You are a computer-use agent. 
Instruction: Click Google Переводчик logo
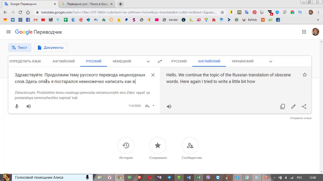[39, 32]
